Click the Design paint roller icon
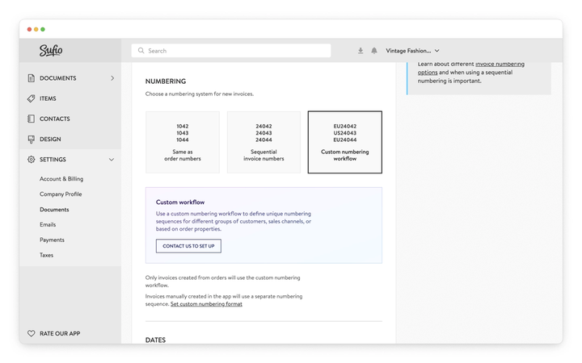Viewport: 582px width, 363px height. pos(32,140)
